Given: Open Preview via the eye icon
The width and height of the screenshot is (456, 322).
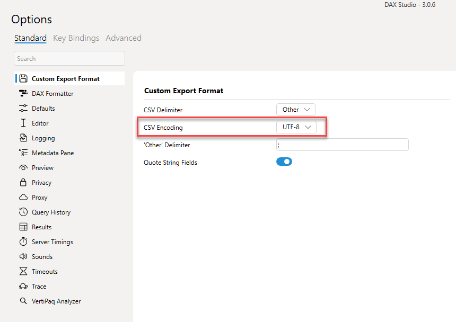Looking at the screenshot, I should click(23, 168).
